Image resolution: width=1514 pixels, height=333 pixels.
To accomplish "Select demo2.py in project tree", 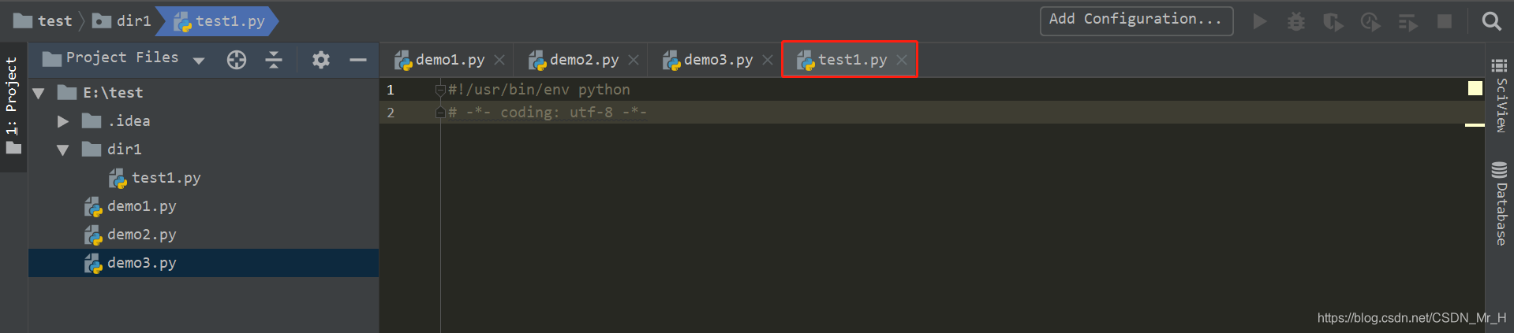I will tap(130, 235).
